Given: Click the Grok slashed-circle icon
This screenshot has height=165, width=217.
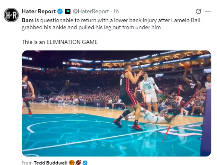Looking at the screenshot, I should coord(198,12).
